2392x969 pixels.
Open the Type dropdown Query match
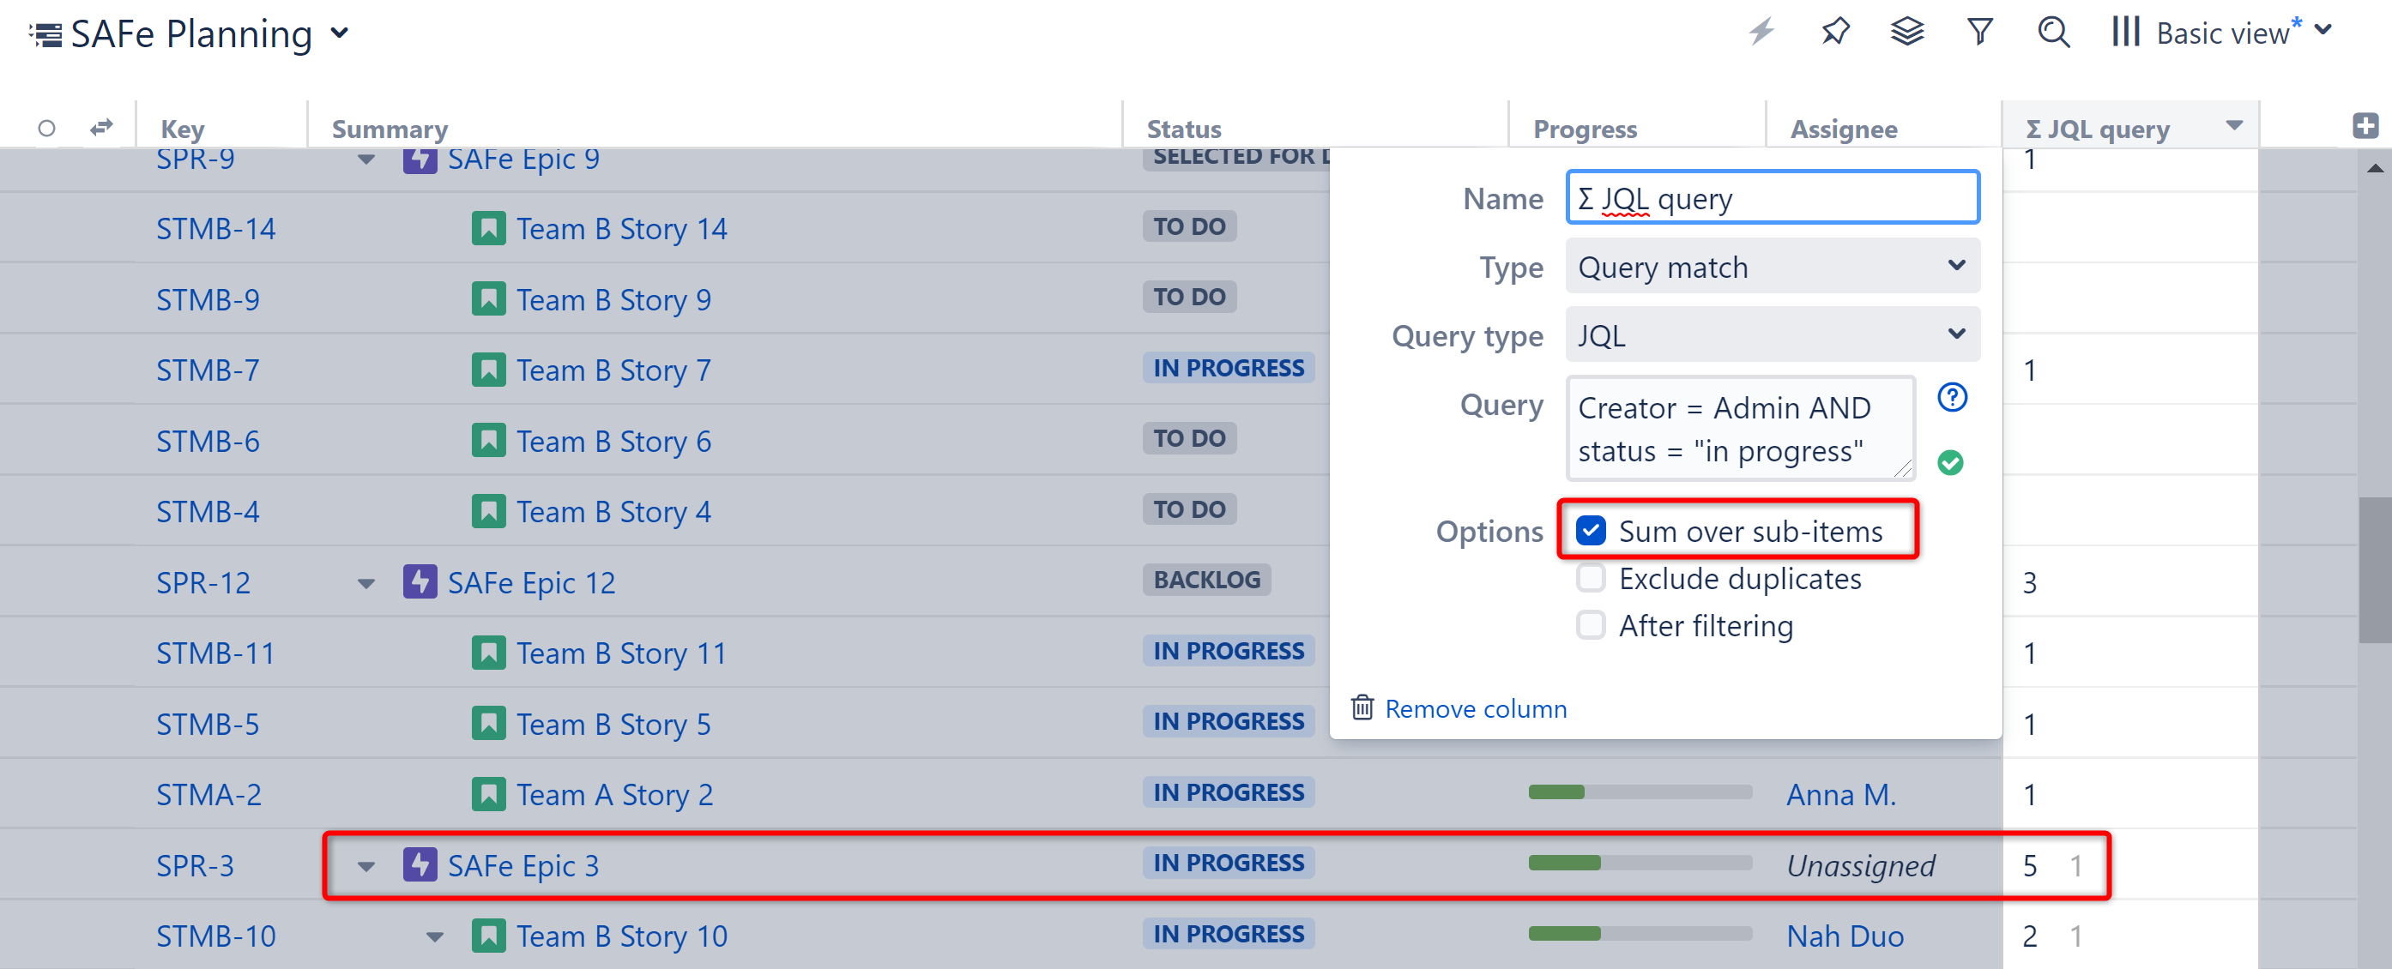1772,268
